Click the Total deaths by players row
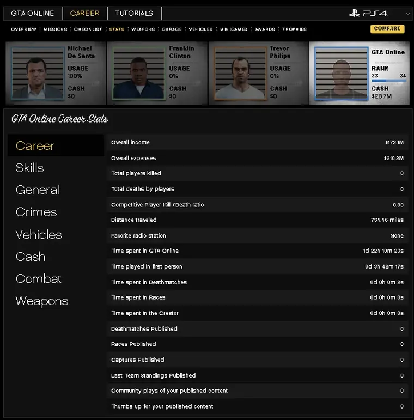 (x=258, y=189)
